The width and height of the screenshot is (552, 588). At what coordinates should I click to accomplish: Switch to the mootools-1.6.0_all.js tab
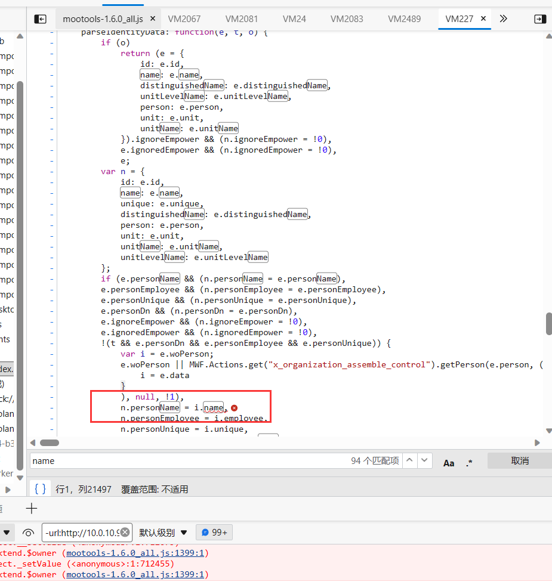tap(103, 18)
